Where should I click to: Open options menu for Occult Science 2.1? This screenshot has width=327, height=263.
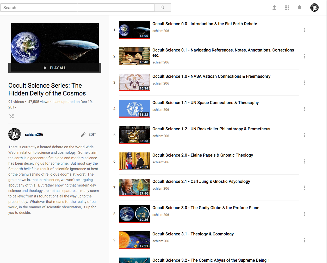(x=305, y=188)
